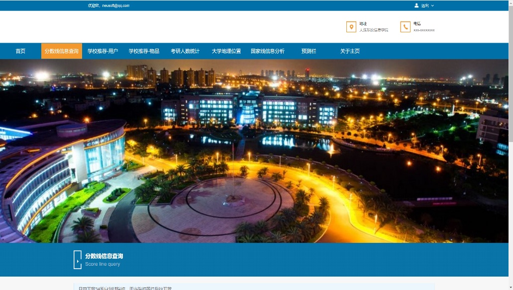This screenshot has height=290, width=513.
Task: Navigate to 考研人数统计
Action: click(x=185, y=51)
